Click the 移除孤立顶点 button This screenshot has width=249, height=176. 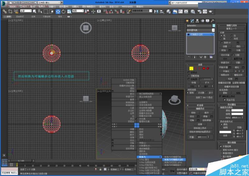click(x=200, y=128)
